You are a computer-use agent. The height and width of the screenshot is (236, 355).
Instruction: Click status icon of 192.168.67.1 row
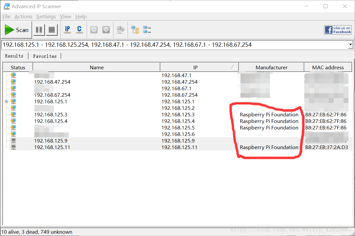click(13, 88)
